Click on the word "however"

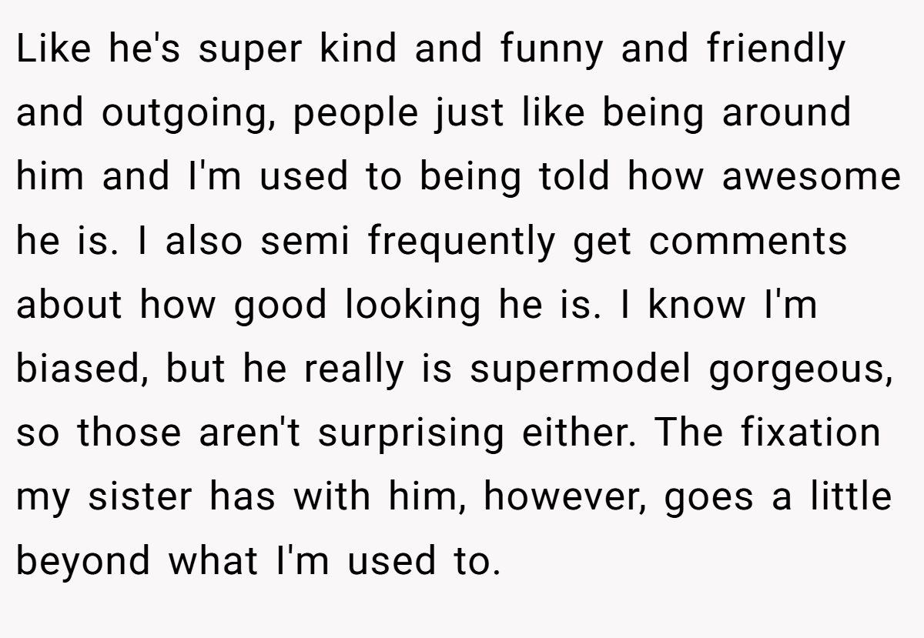[x=567, y=498]
